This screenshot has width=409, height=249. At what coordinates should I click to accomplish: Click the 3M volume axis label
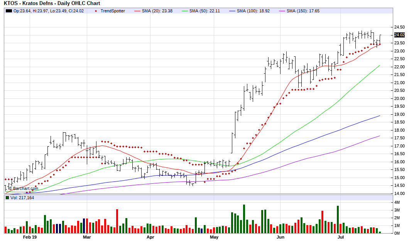click(x=397, y=210)
